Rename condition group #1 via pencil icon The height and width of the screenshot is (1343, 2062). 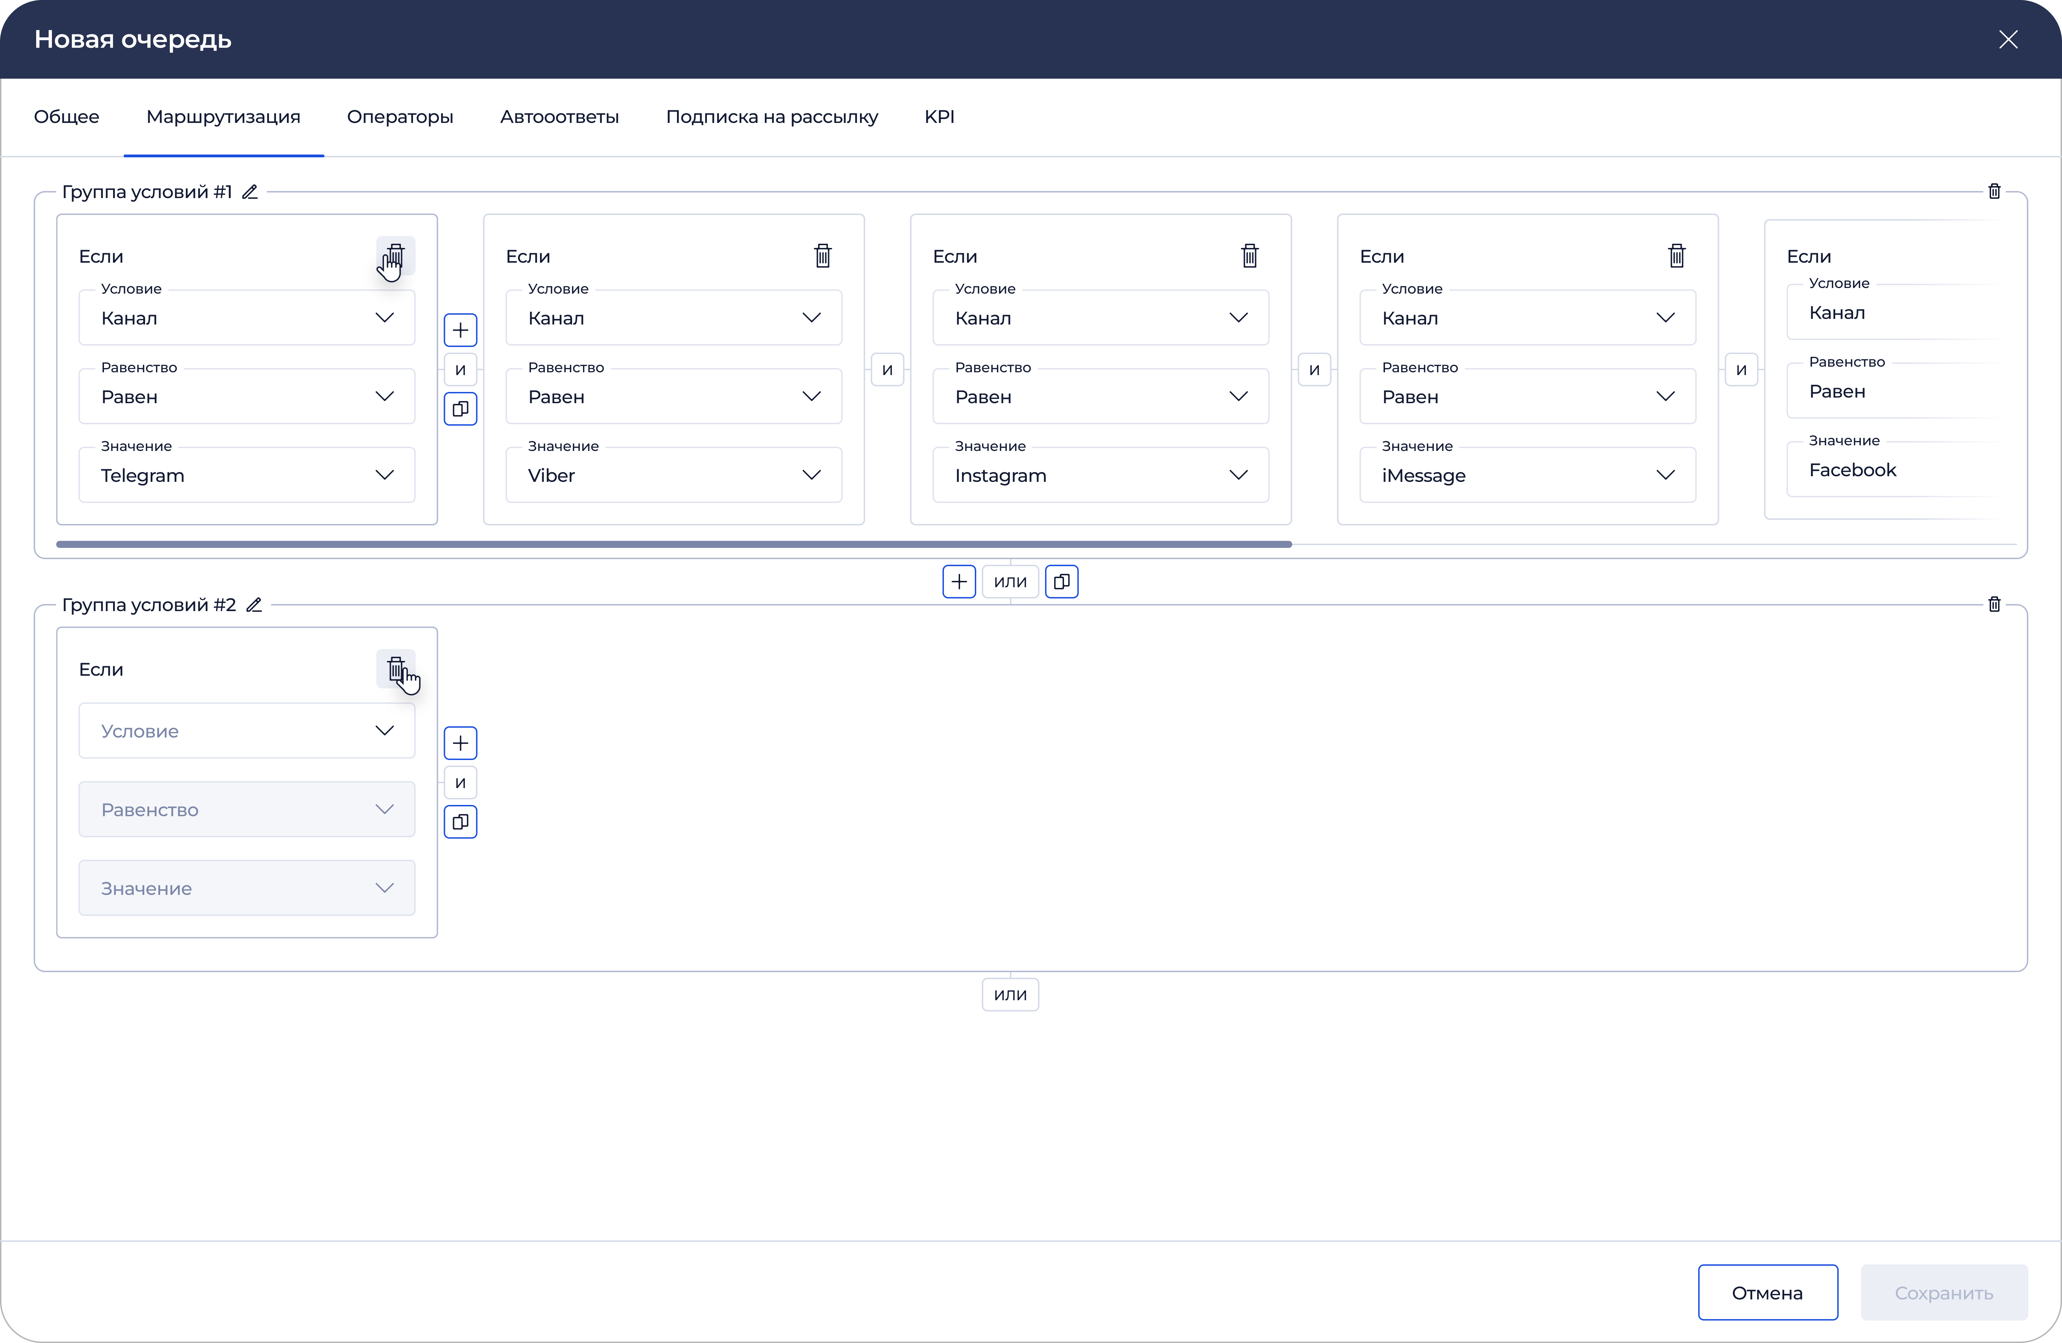tap(250, 191)
